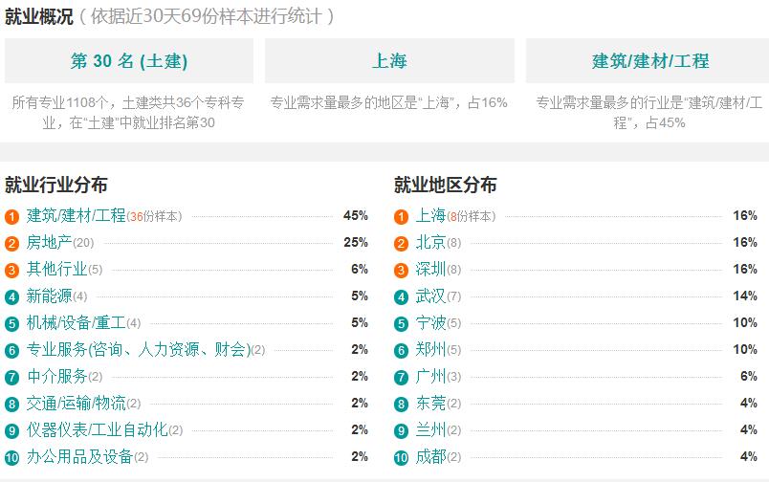Click the rank 1 badge beside 建筑/建材/工程
This screenshot has width=769, height=482.
(11, 217)
